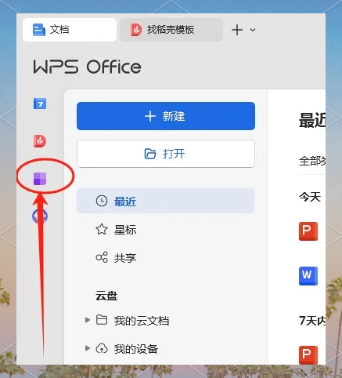Add a new tab with plus icon
The image size is (342, 378).
(237, 30)
